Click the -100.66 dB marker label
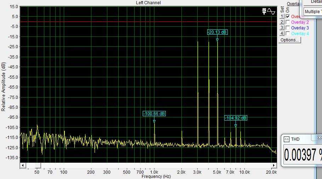322x179 pixels. click(154, 114)
